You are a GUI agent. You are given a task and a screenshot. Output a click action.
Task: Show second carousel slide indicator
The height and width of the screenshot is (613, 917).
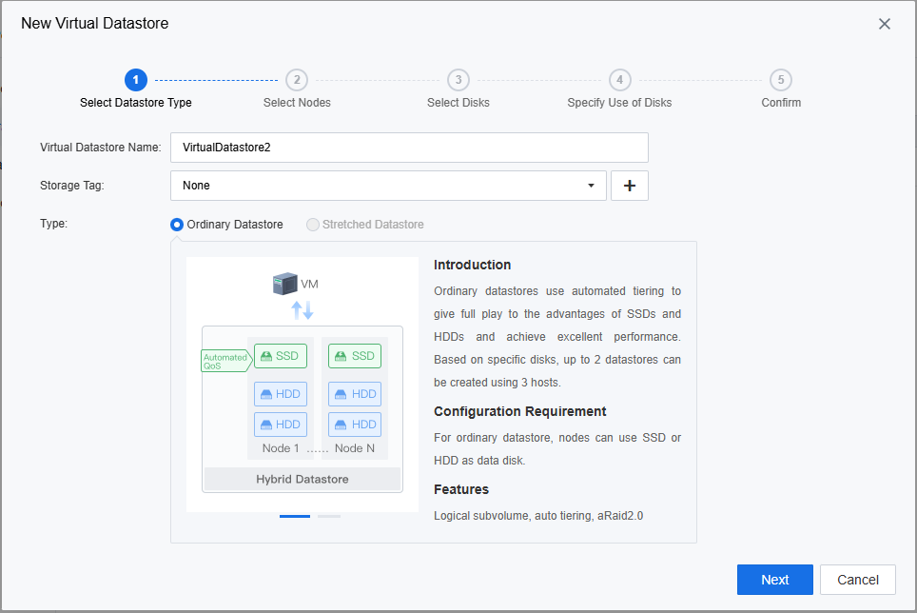(x=329, y=517)
